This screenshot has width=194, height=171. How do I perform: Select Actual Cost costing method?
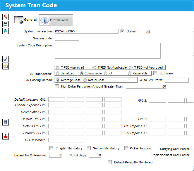(85, 80)
